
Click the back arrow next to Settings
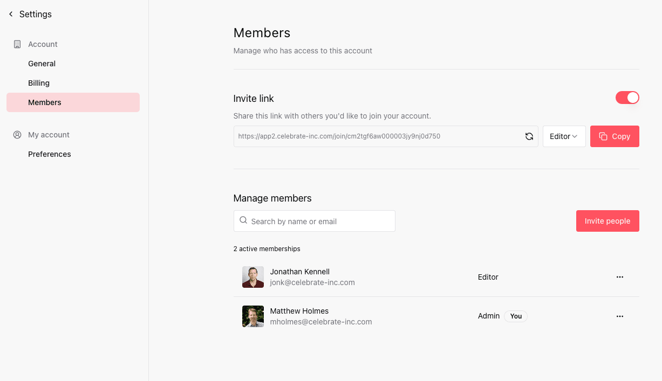coord(11,15)
